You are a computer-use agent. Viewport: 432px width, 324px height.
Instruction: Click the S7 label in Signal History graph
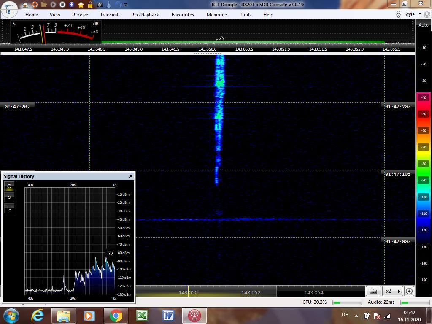click(110, 253)
